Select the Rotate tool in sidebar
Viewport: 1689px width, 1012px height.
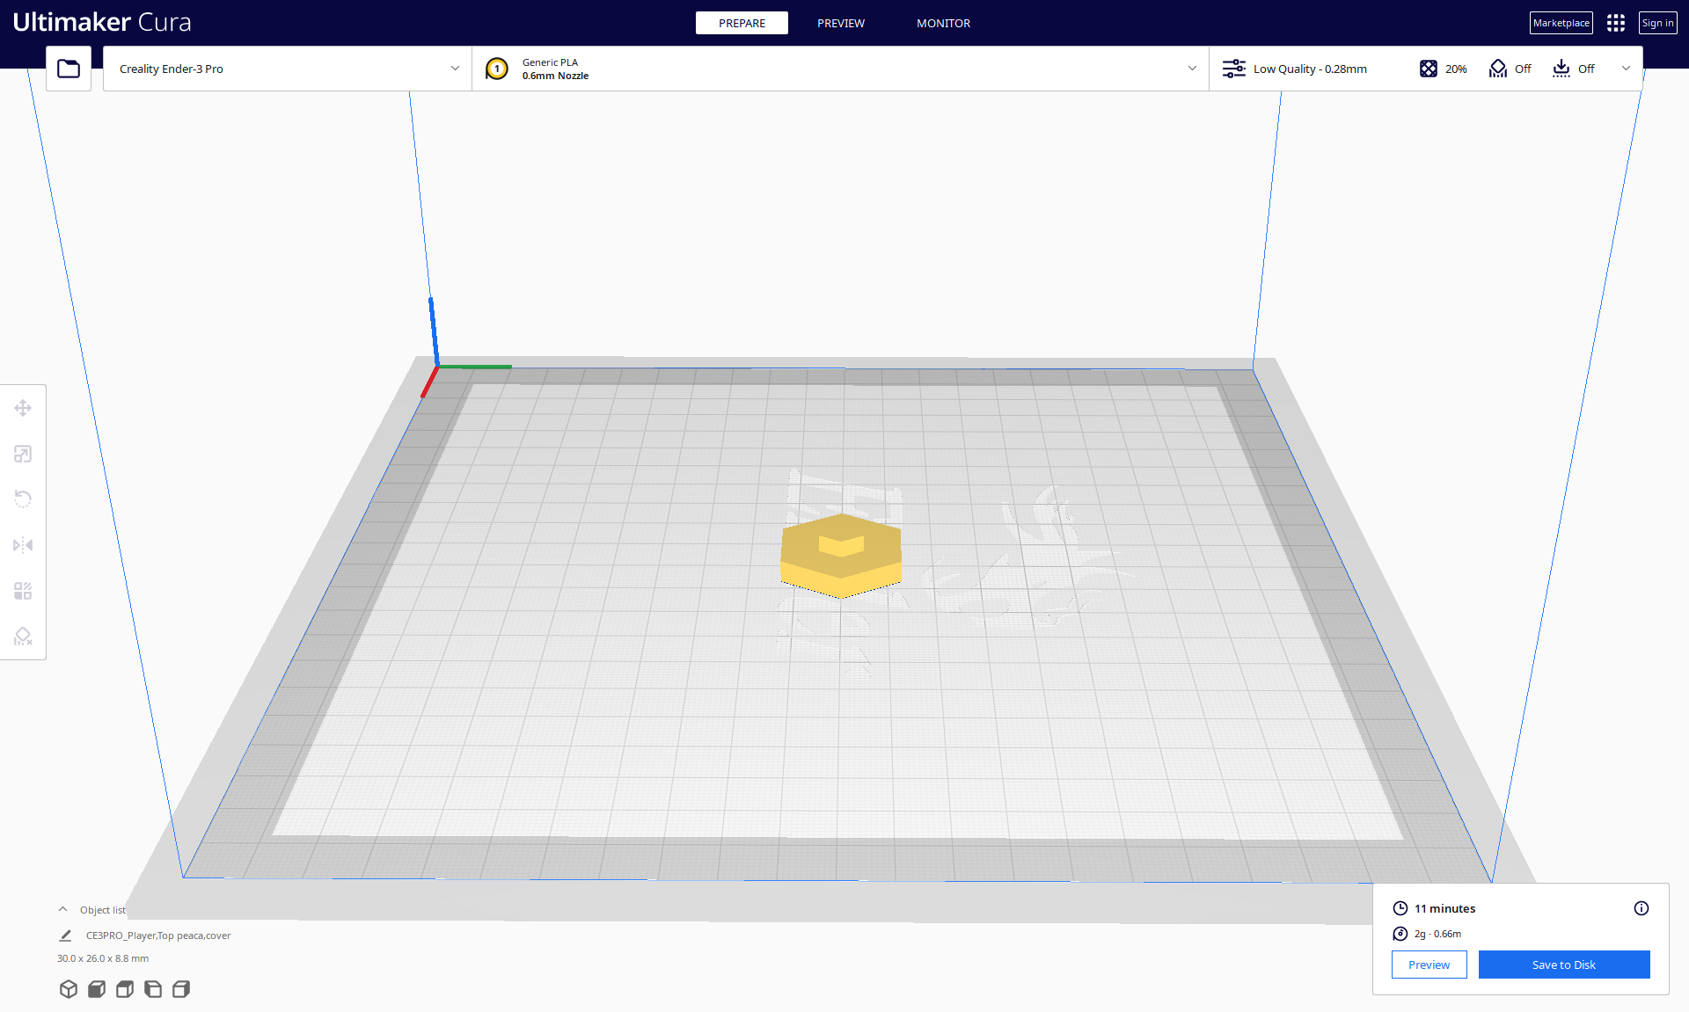tap(23, 499)
